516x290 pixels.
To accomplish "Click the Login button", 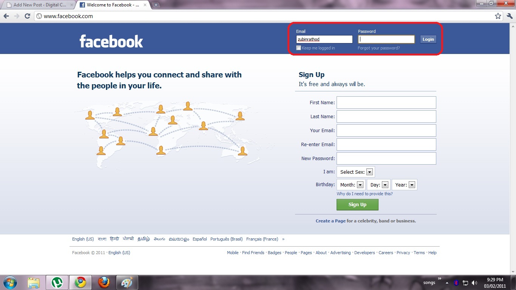I will point(428,39).
